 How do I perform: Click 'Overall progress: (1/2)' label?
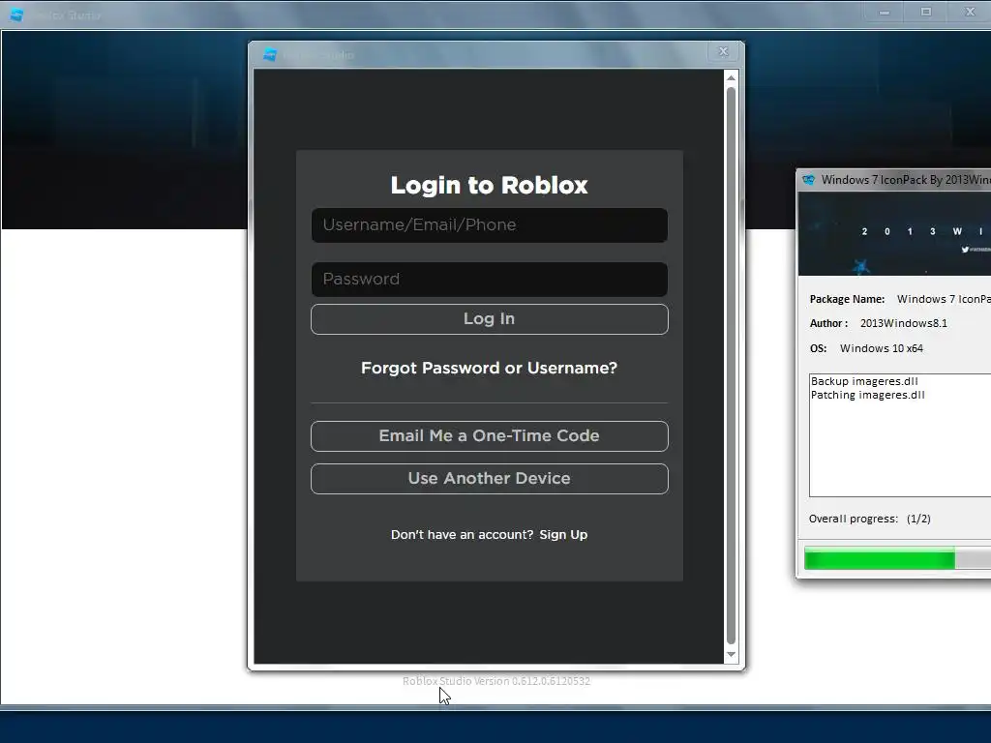[870, 519]
